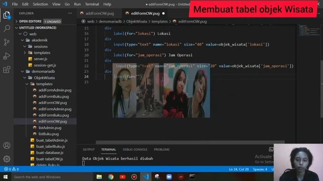Open the terminal window taskbar icon
This screenshot has width=323, height=181.
tap(192, 177)
